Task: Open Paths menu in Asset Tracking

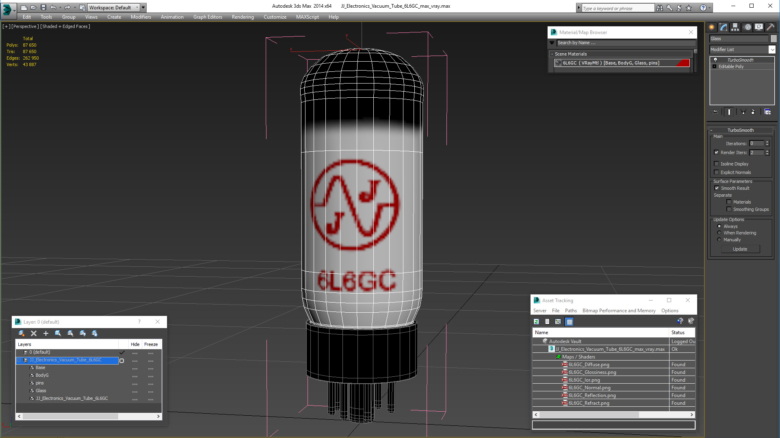Action: [571, 311]
